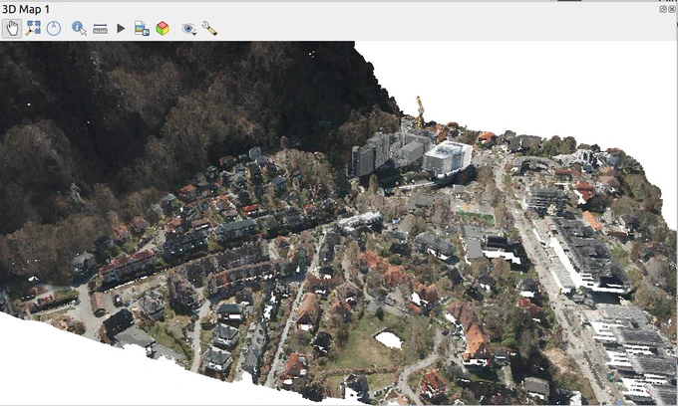The width and height of the screenshot is (678, 406).
Task: Click the yellow construction crane in 3D view
Action: tap(420, 112)
